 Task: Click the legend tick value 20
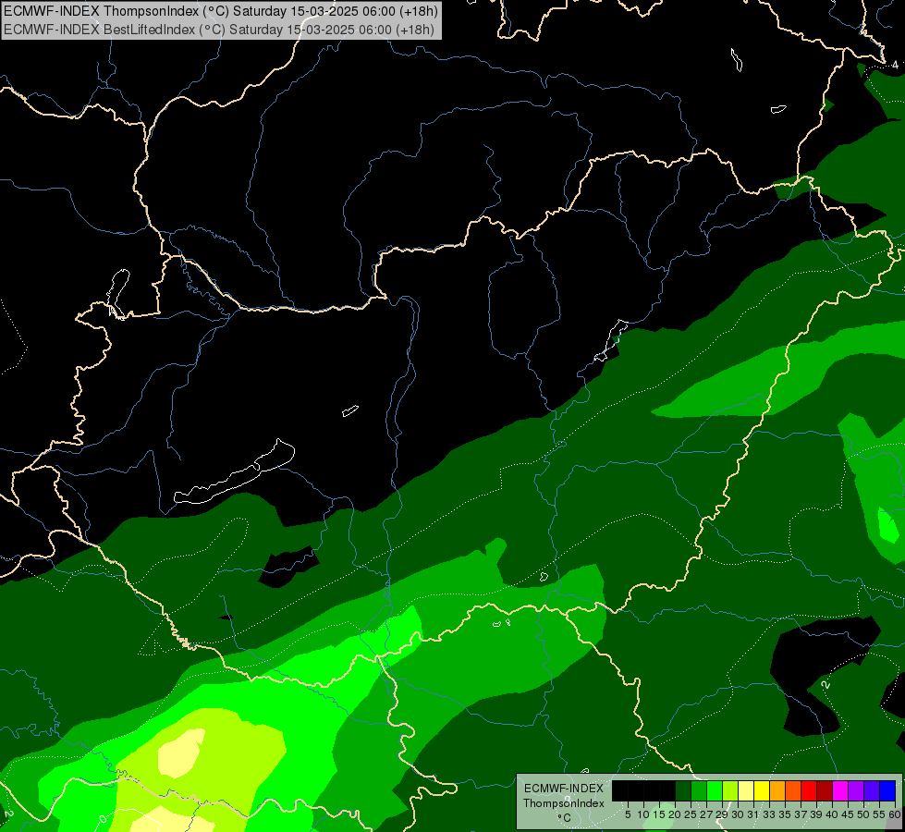(x=675, y=814)
